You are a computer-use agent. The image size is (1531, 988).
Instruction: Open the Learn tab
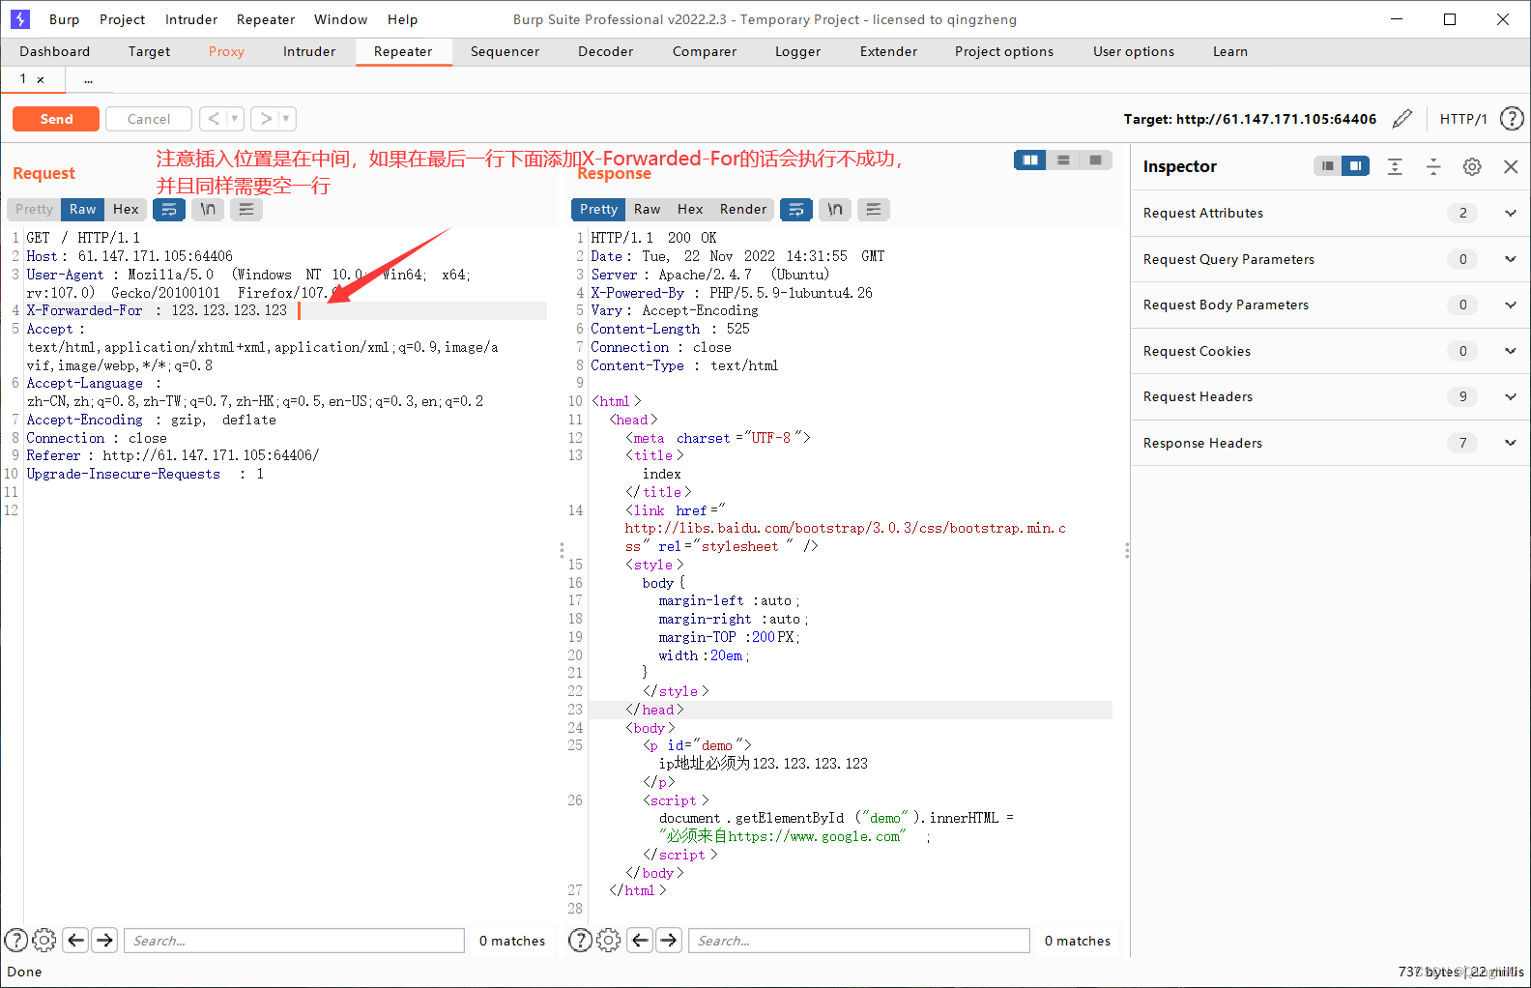tap(1230, 51)
